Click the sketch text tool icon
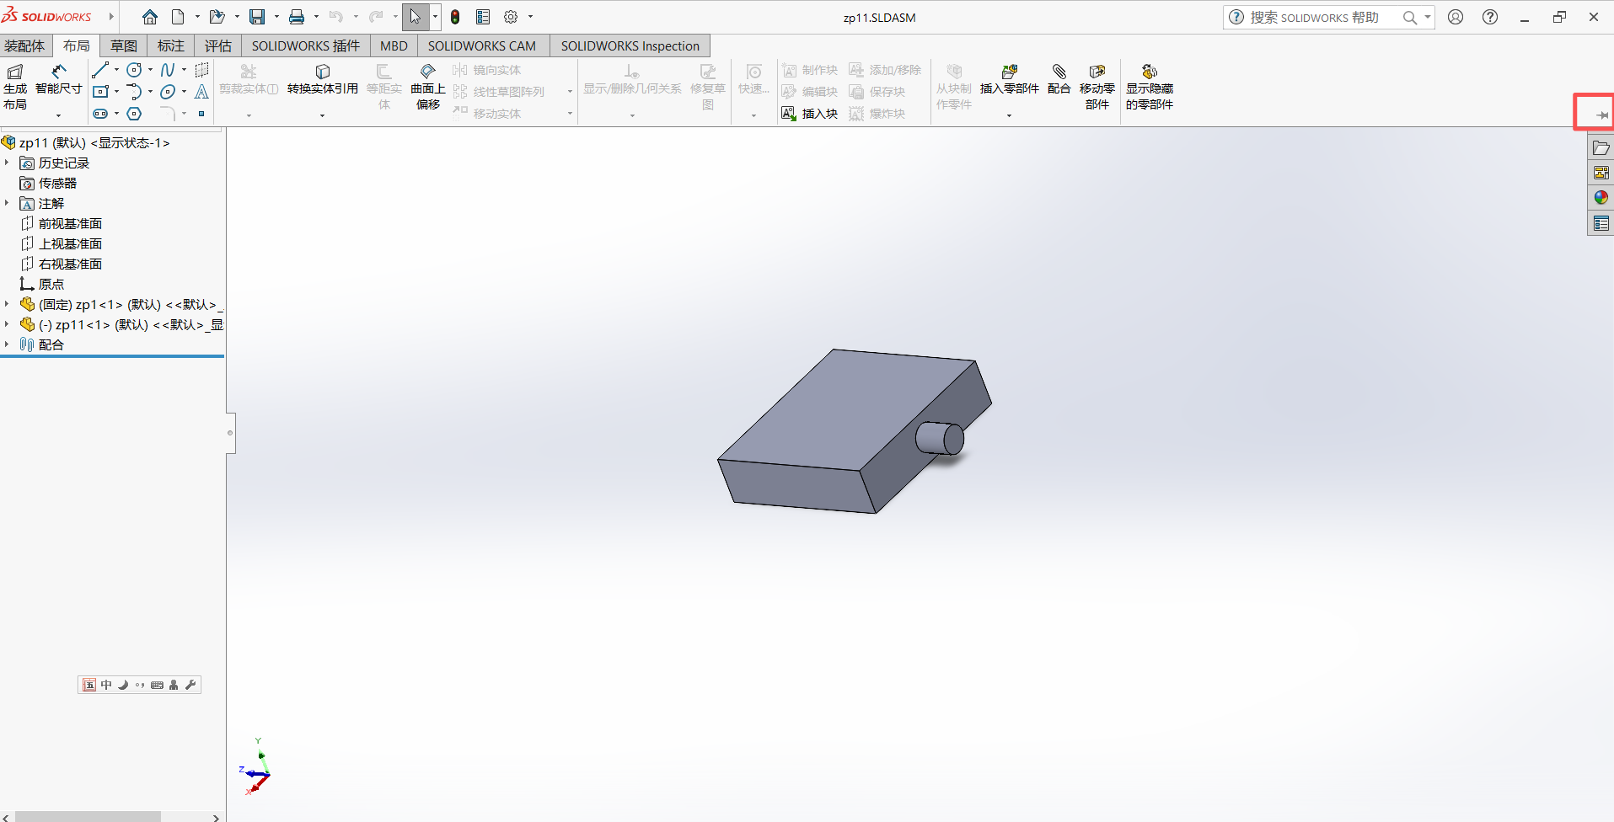Image resolution: width=1614 pixels, height=822 pixels. coord(201,92)
